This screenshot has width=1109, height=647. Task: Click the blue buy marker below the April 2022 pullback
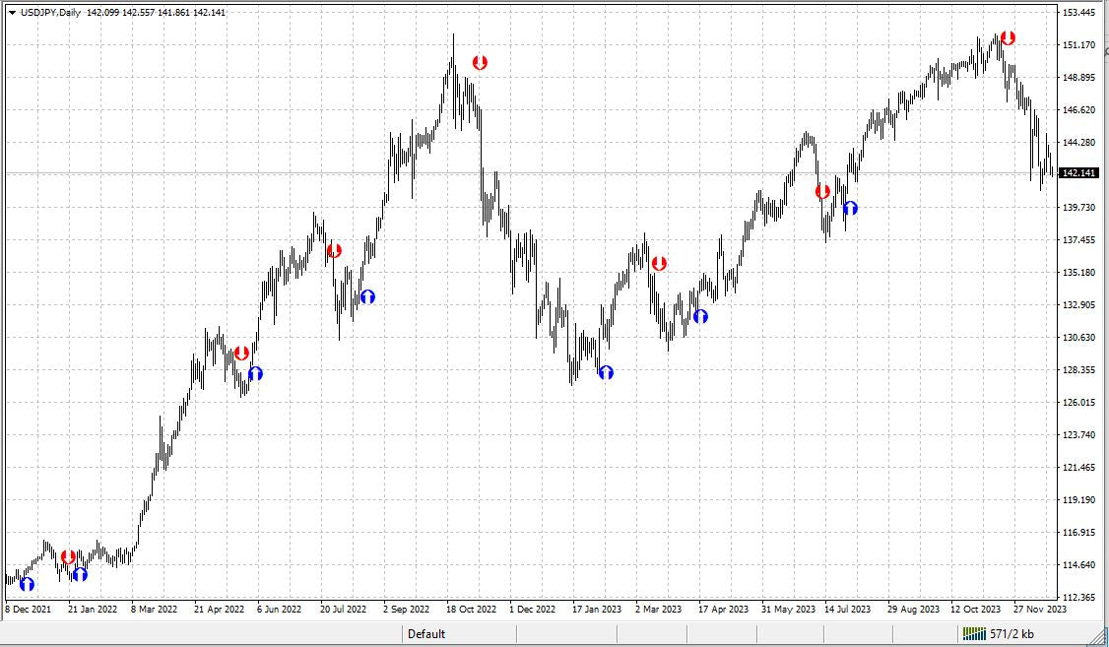pyautogui.click(x=257, y=373)
